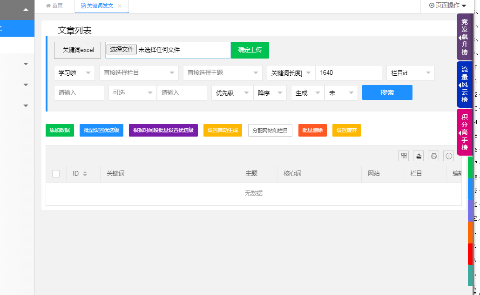Sort by ID column arrows
480x295 pixels.
click(85, 174)
